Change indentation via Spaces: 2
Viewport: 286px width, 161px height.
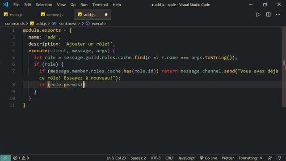[138, 158]
